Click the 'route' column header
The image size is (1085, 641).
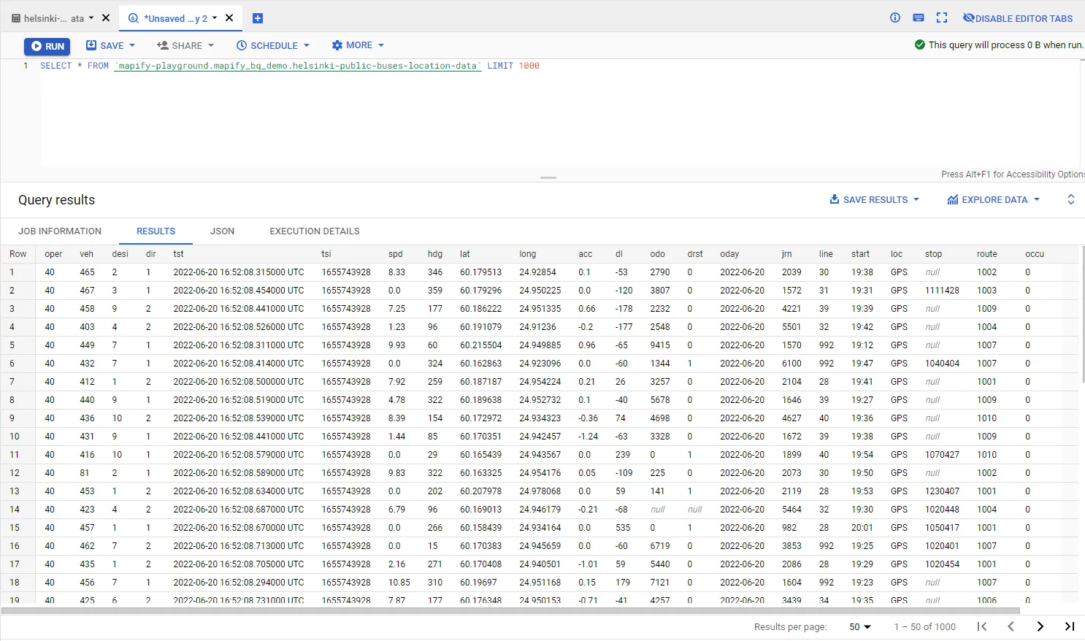pyautogui.click(x=987, y=254)
